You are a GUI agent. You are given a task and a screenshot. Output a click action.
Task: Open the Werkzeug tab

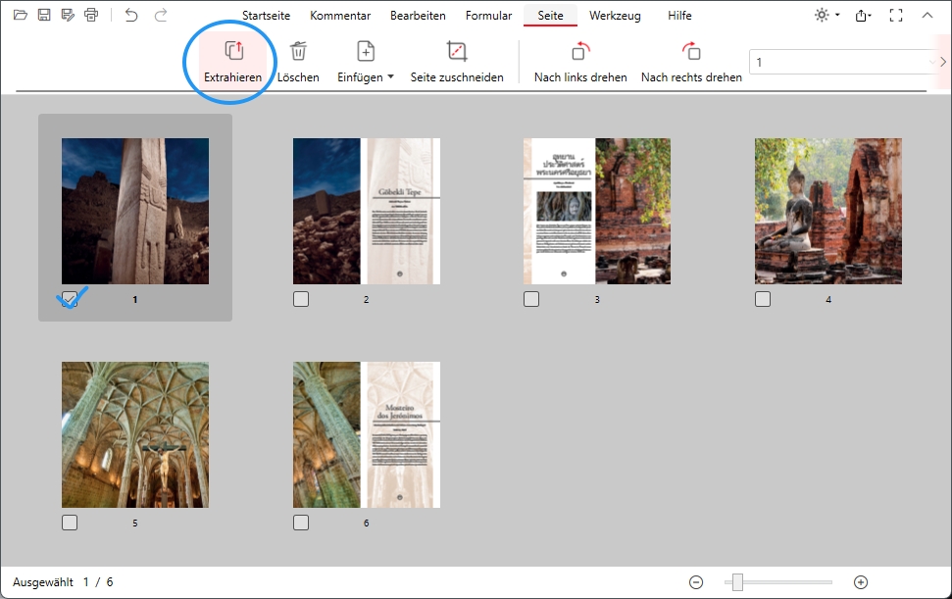[613, 16]
